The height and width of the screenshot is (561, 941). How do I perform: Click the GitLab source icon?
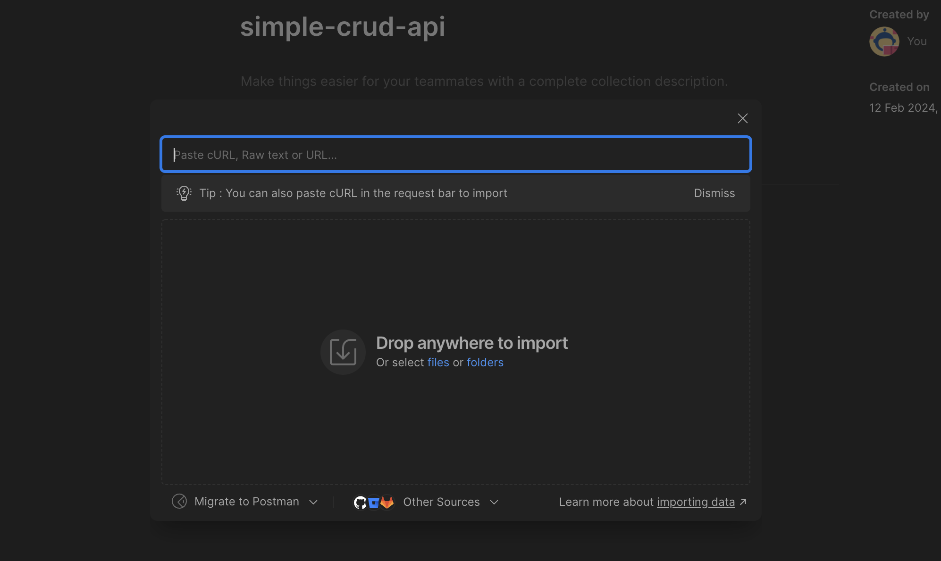(x=387, y=503)
